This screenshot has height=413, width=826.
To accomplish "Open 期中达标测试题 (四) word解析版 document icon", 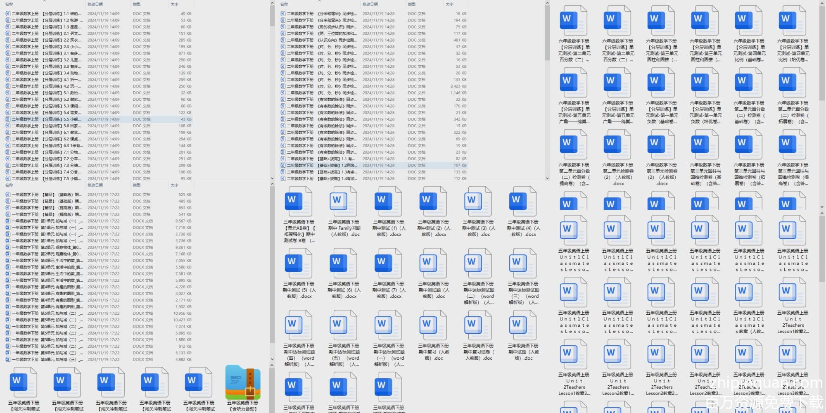I will pos(298,326).
